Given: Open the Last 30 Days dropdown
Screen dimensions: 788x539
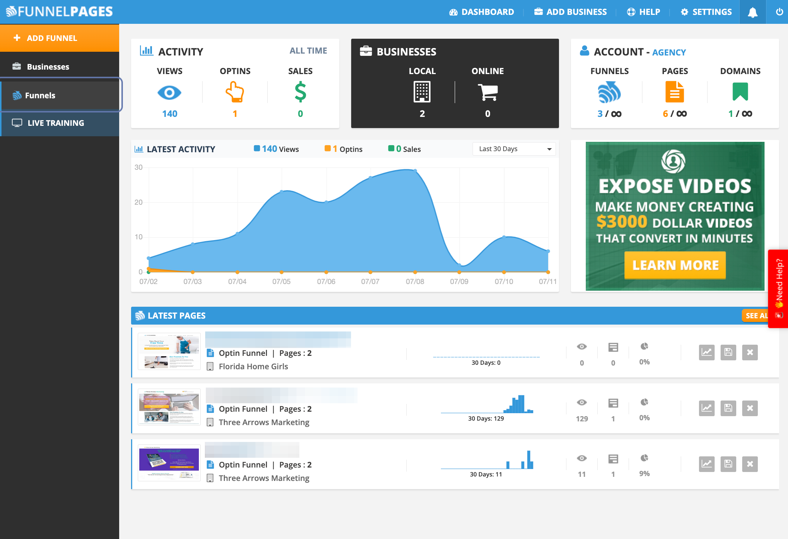Looking at the screenshot, I should [514, 149].
